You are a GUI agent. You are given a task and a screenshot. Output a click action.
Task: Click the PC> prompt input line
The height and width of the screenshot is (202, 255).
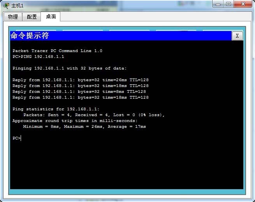17,138
